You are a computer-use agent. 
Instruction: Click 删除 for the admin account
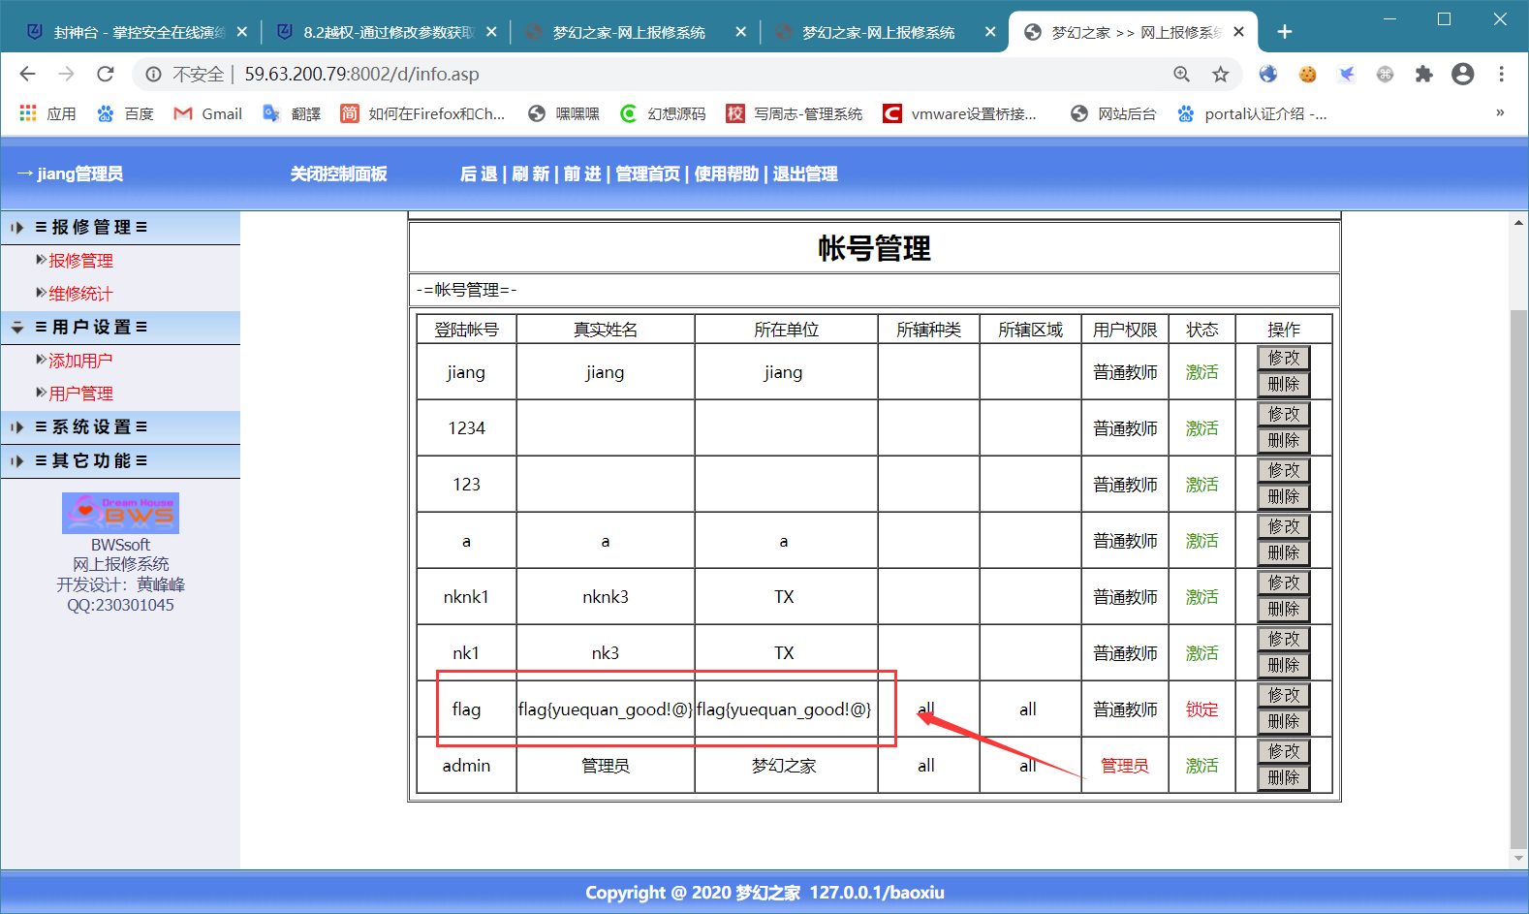[1284, 778]
